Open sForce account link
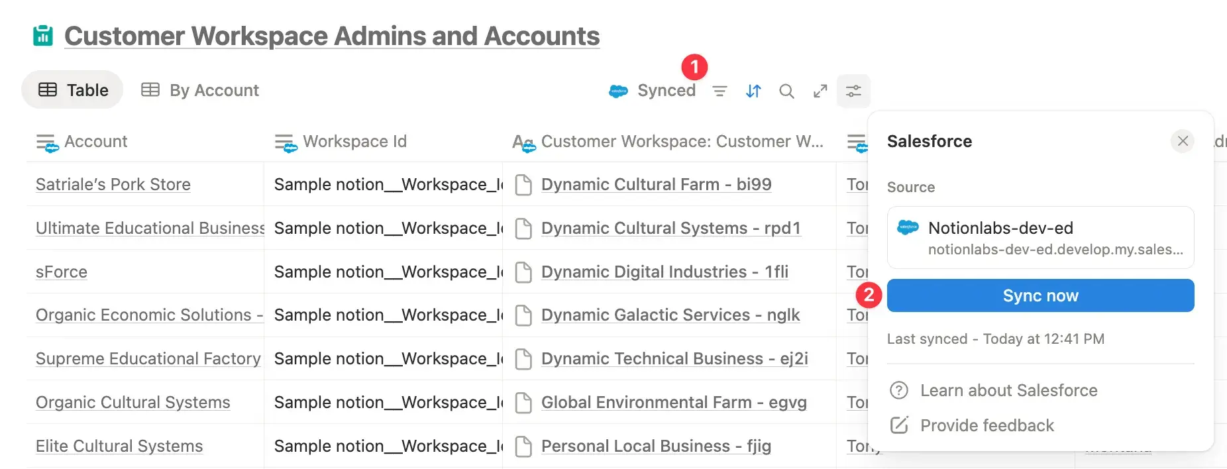 click(62, 272)
